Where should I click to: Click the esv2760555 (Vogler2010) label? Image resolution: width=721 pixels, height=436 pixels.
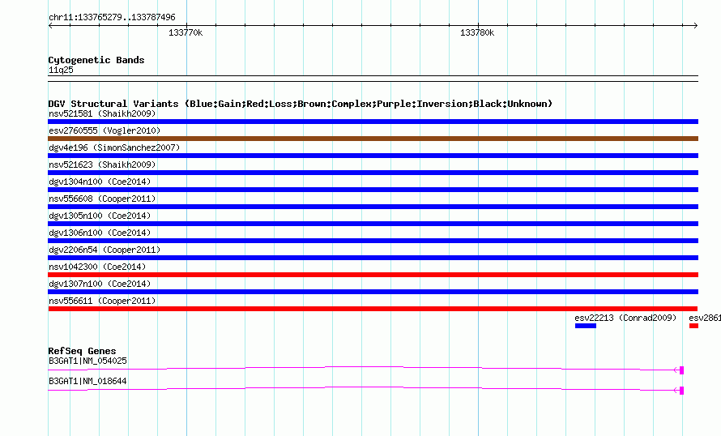tap(105, 130)
